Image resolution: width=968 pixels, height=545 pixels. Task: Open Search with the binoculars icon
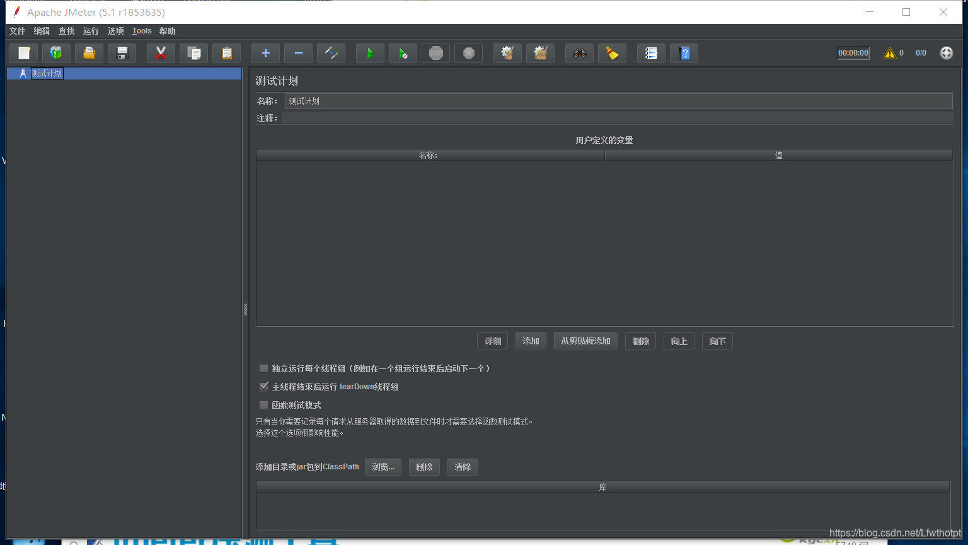click(580, 53)
